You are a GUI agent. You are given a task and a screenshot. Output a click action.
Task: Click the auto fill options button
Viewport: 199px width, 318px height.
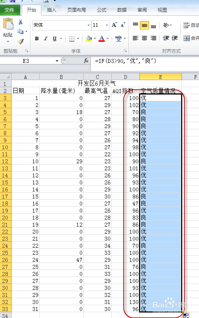click(186, 316)
